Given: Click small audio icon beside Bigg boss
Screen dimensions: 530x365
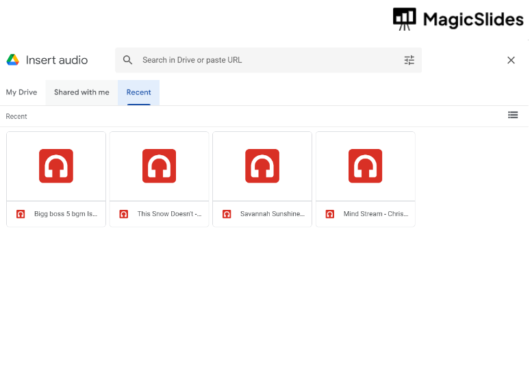Looking at the screenshot, I should (x=21, y=214).
